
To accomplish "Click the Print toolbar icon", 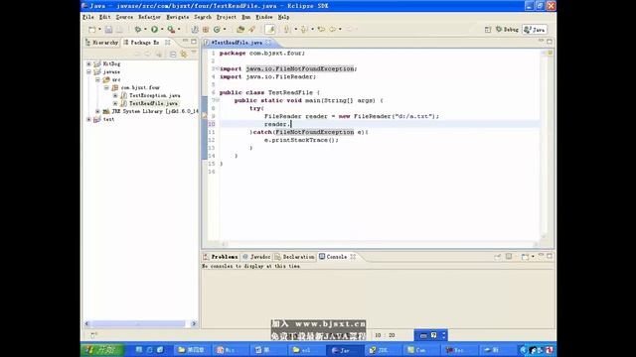I will click(119, 29).
